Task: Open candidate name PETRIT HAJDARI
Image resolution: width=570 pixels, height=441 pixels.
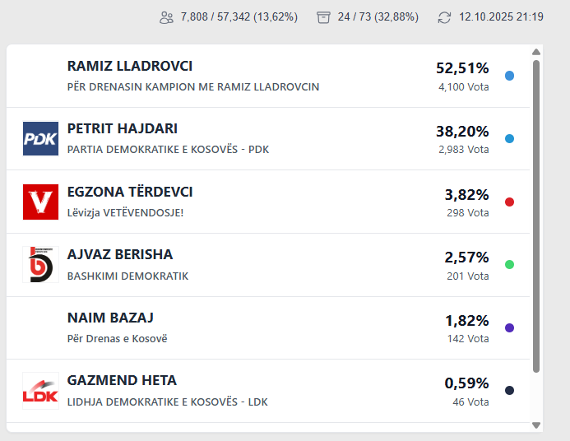Action: (123, 129)
